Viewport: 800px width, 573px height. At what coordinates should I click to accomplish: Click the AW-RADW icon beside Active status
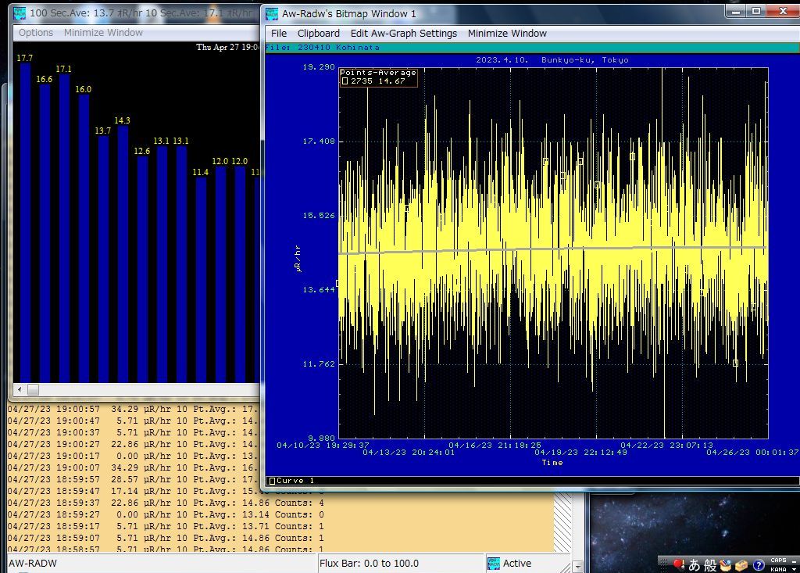click(494, 563)
